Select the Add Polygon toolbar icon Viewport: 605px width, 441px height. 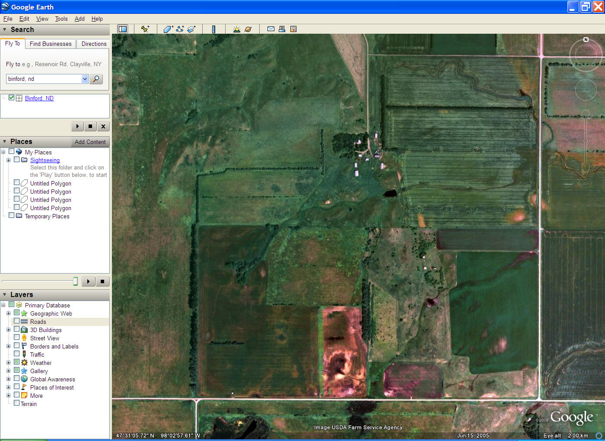[168, 29]
